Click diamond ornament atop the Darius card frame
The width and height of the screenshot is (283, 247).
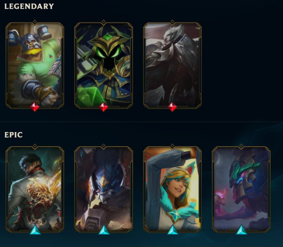coord(173,22)
